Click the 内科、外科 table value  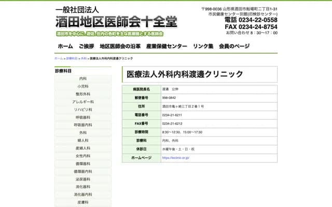170,141
